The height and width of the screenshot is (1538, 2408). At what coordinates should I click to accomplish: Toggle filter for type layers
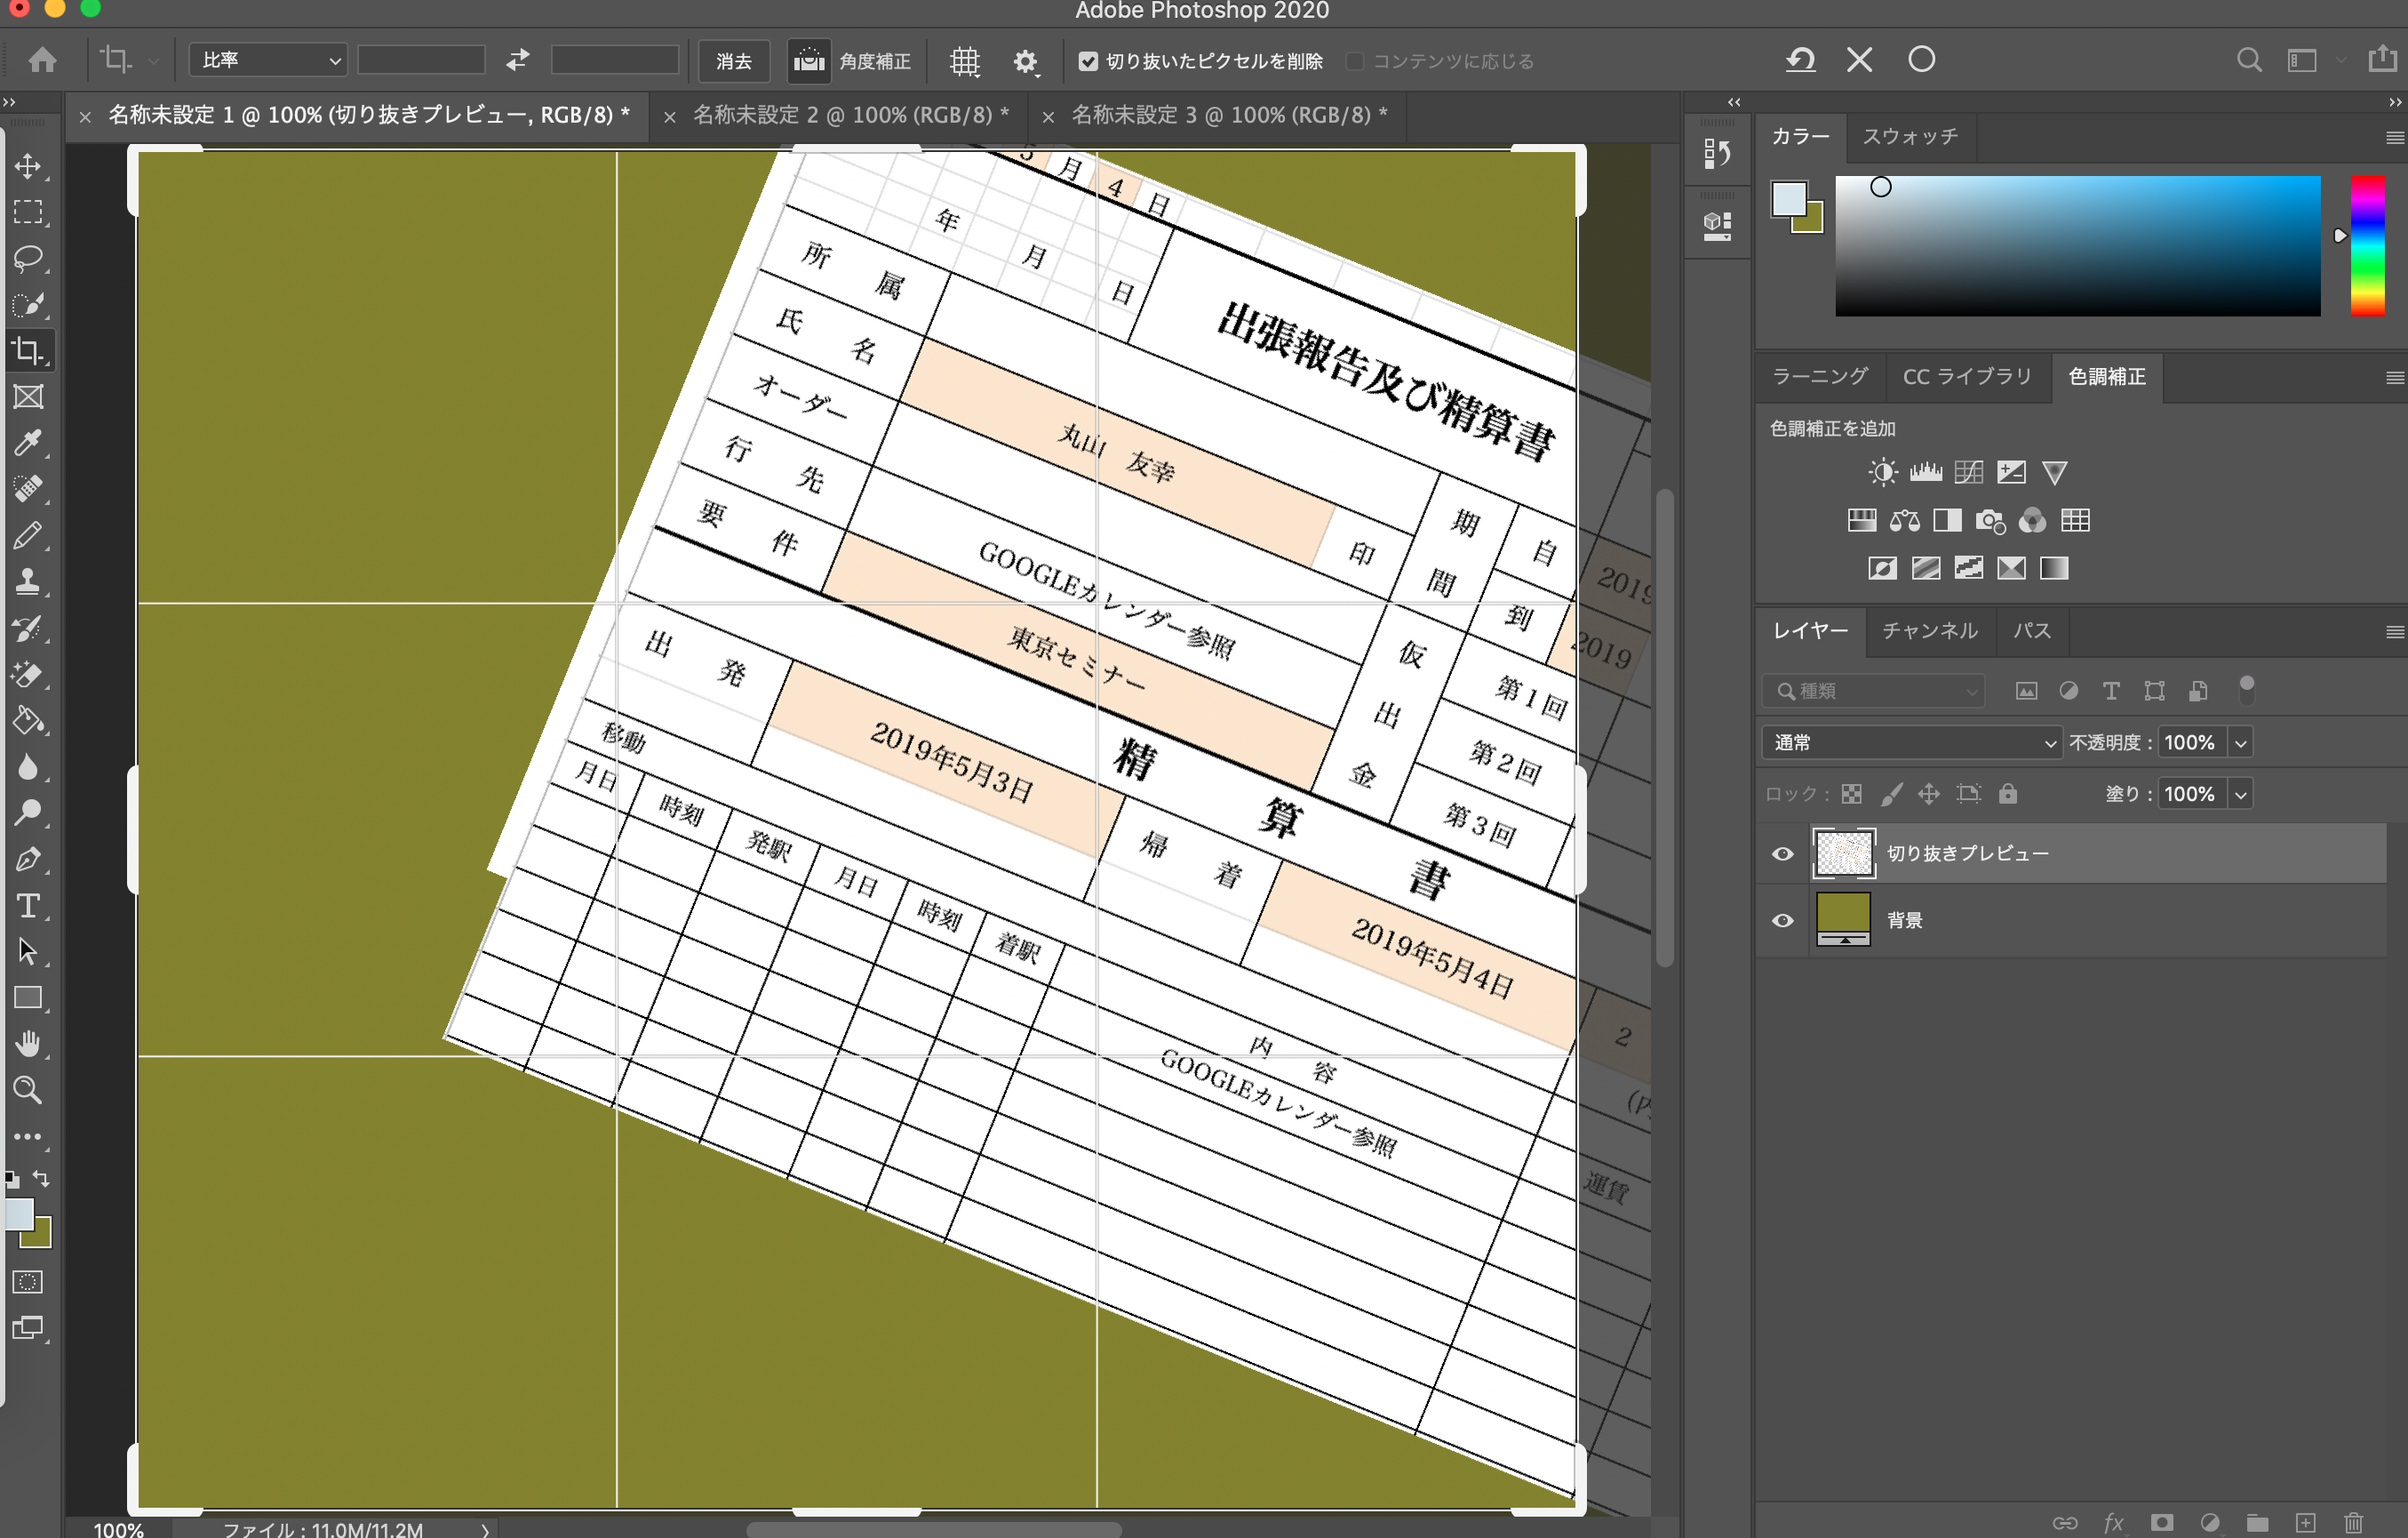[x=2110, y=691]
